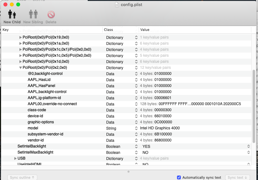Click the config.plist window title text

click(131, 4)
